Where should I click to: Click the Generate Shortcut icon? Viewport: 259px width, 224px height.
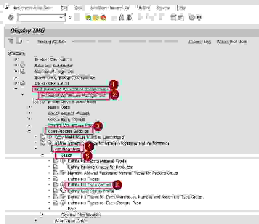point(180,18)
